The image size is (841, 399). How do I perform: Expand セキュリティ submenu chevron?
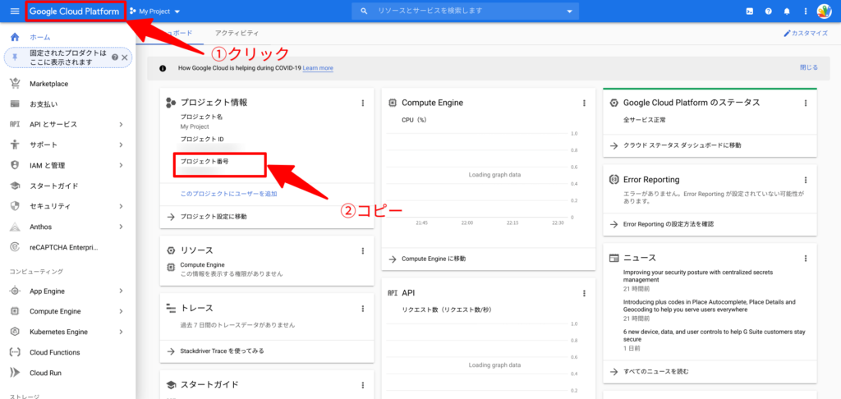(x=122, y=206)
